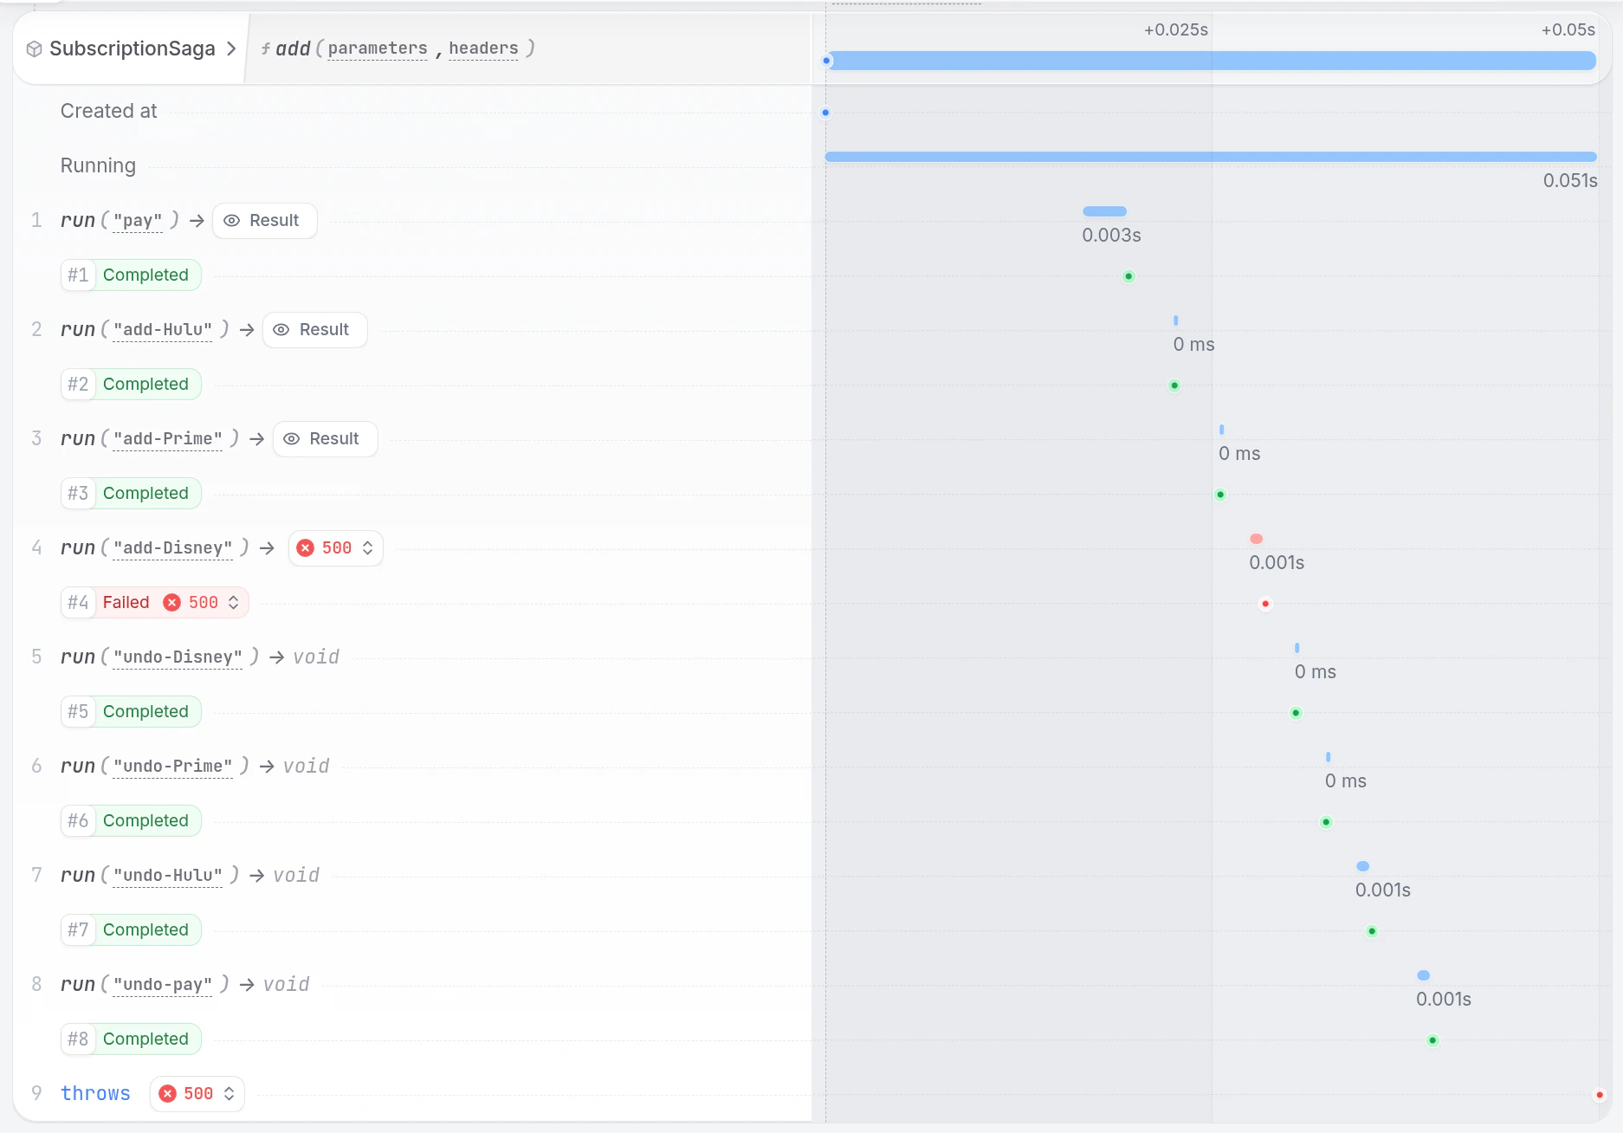Click the #8 Completed badge

131,1039
